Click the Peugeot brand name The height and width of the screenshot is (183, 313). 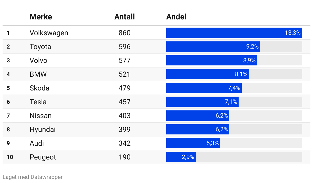(43, 157)
